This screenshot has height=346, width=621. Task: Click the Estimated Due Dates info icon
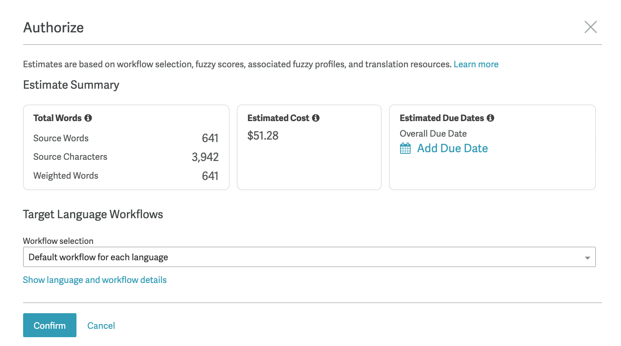[x=490, y=118]
